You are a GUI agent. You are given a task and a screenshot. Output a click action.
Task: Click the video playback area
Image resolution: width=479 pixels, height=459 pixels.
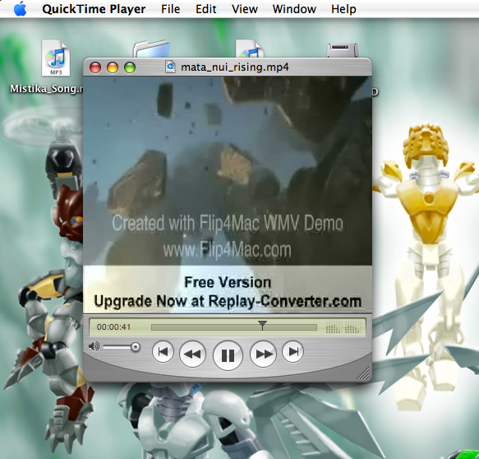click(x=228, y=195)
